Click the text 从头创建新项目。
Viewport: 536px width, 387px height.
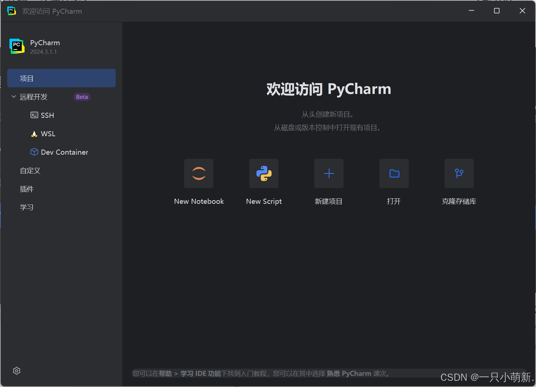click(x=328, y=114)
